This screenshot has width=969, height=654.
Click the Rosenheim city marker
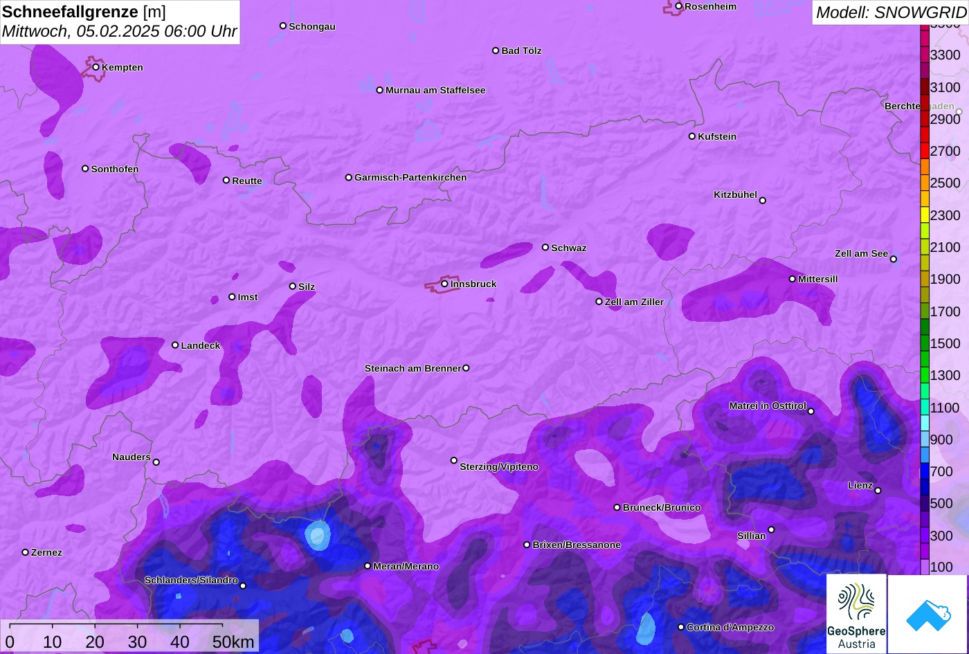pos(679,6)
